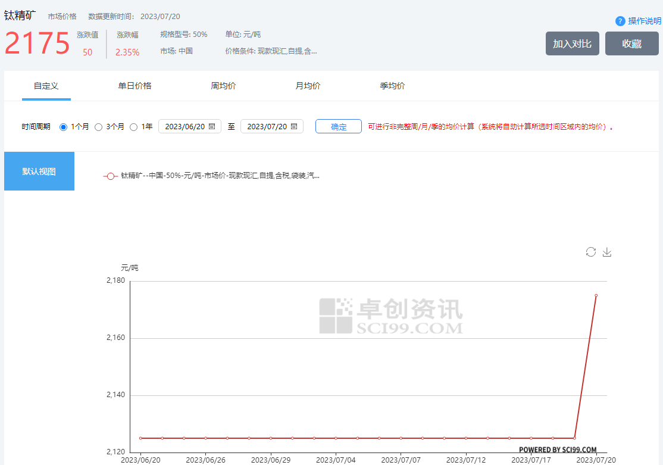Switch to the 周均价 tab

pyautogui.click(x=223, y=86)
